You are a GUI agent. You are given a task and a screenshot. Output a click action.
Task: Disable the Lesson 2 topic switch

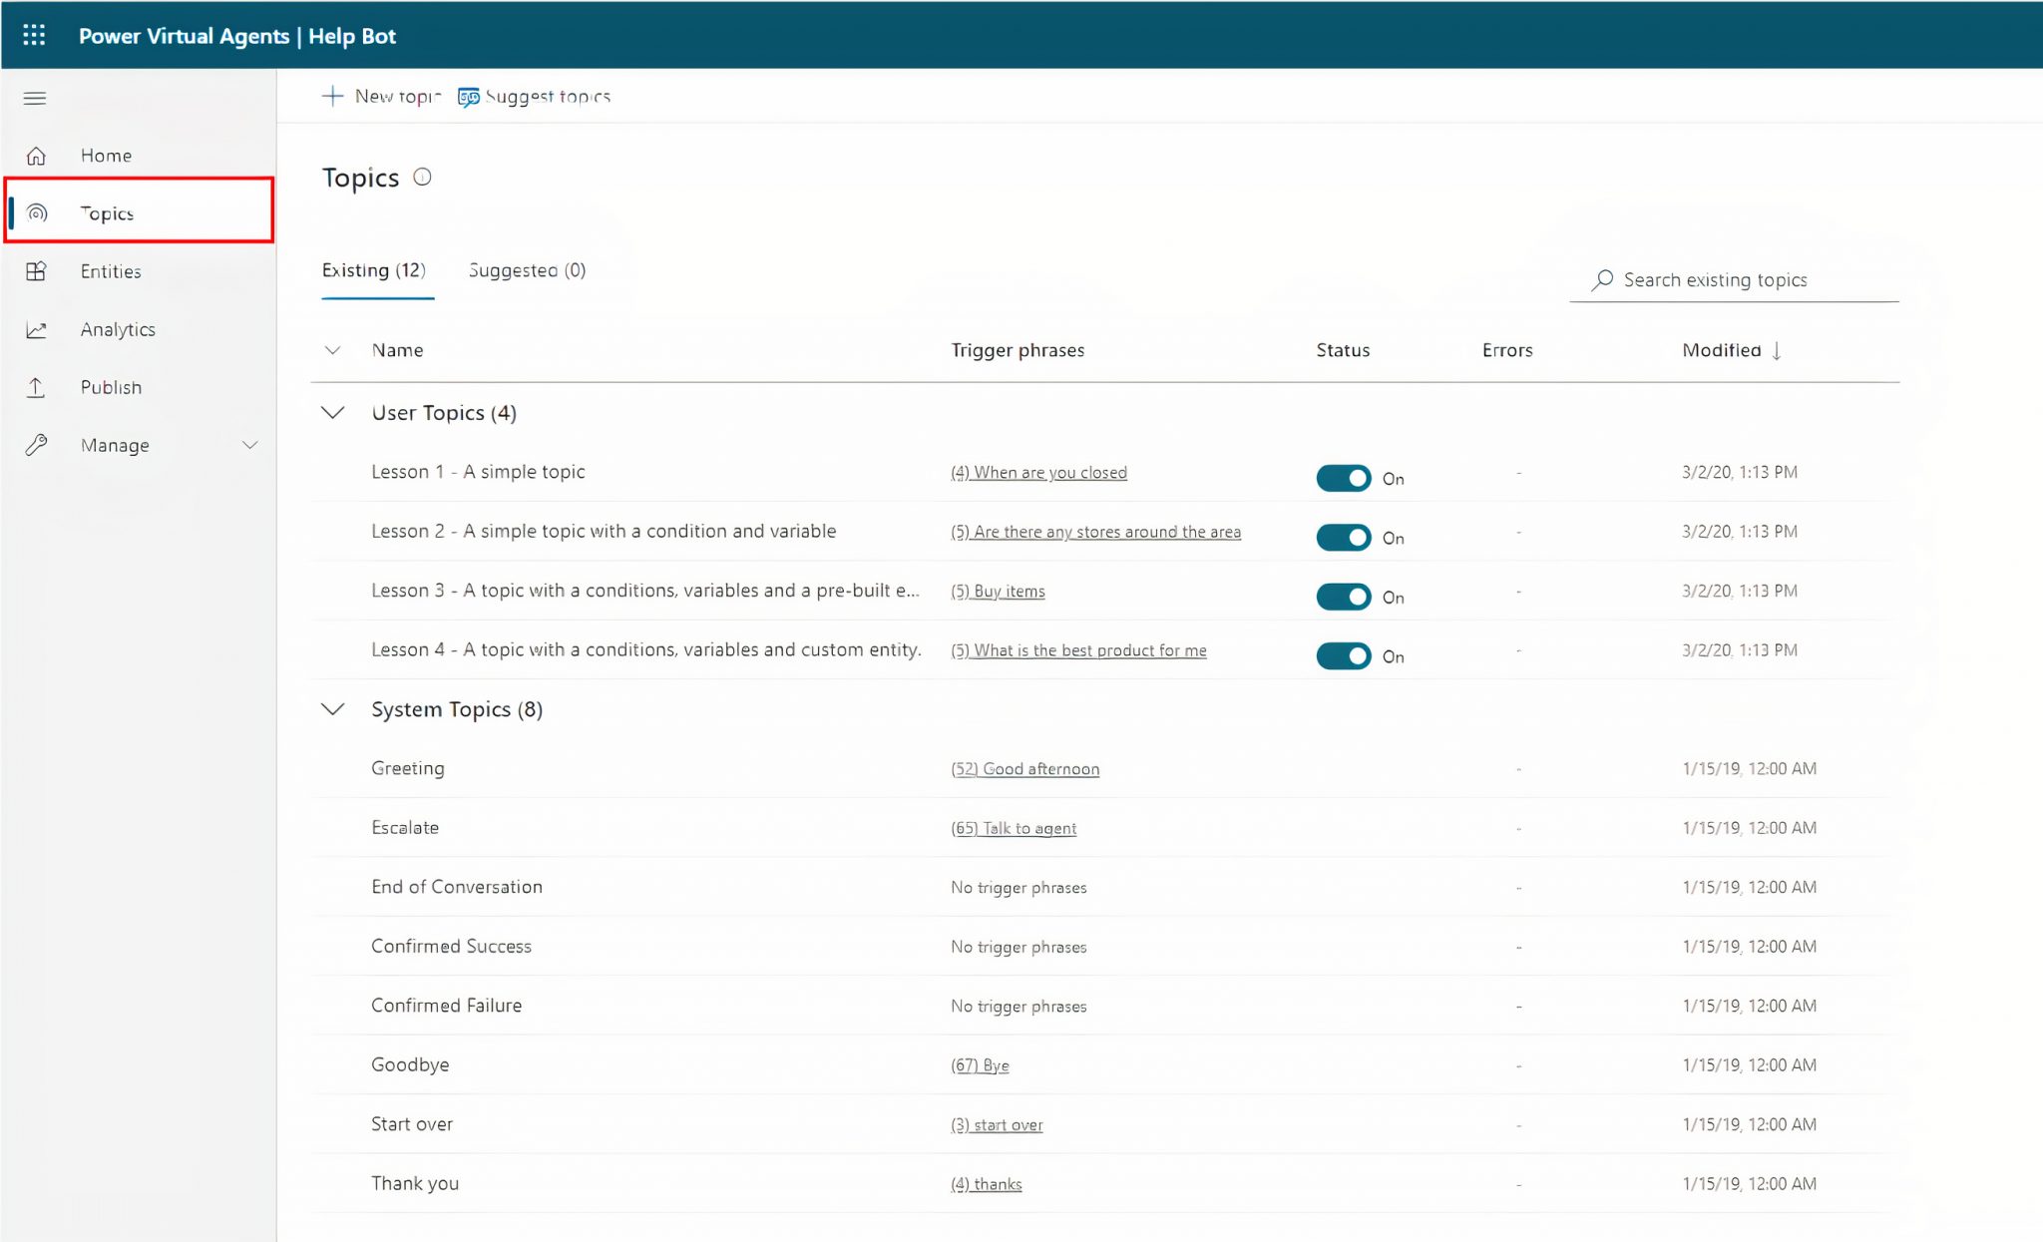pyautogui.click(x=1344, y=537)
